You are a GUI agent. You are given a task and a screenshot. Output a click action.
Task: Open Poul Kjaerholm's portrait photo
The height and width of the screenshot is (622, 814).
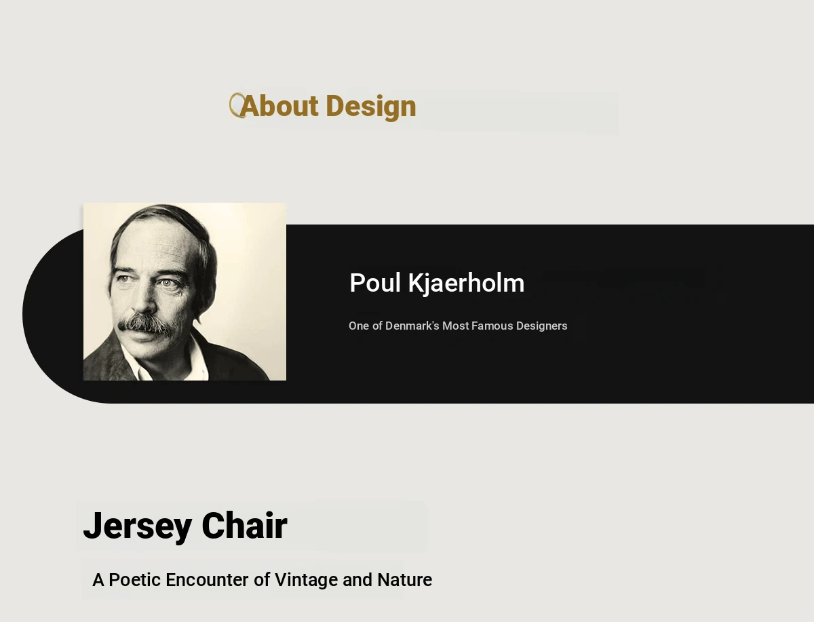click(x=185, y=292)
